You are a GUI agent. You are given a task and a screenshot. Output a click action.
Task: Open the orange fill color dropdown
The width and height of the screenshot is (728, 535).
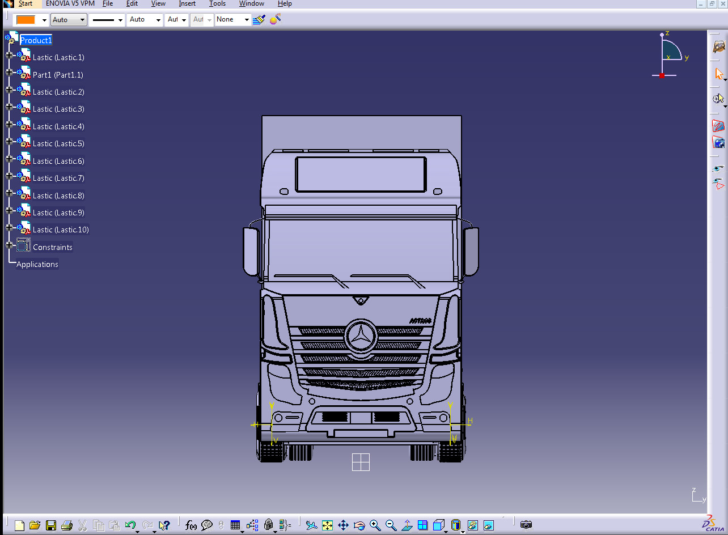click(44, 20)
